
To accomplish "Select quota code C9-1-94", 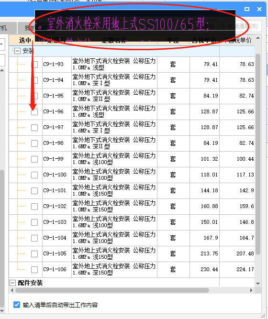I will point(53,80).
